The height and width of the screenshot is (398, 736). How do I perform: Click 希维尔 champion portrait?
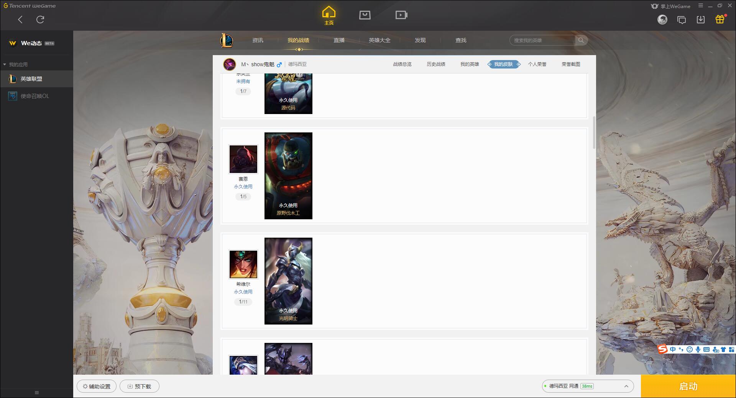click(243, 264)
